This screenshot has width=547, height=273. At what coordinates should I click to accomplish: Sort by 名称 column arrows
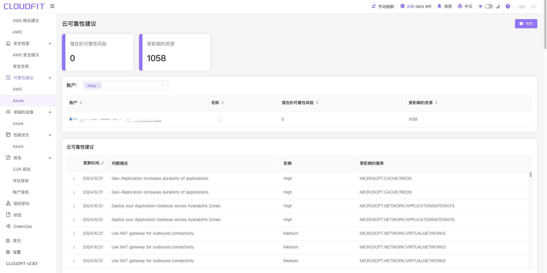tap(223, 103)
